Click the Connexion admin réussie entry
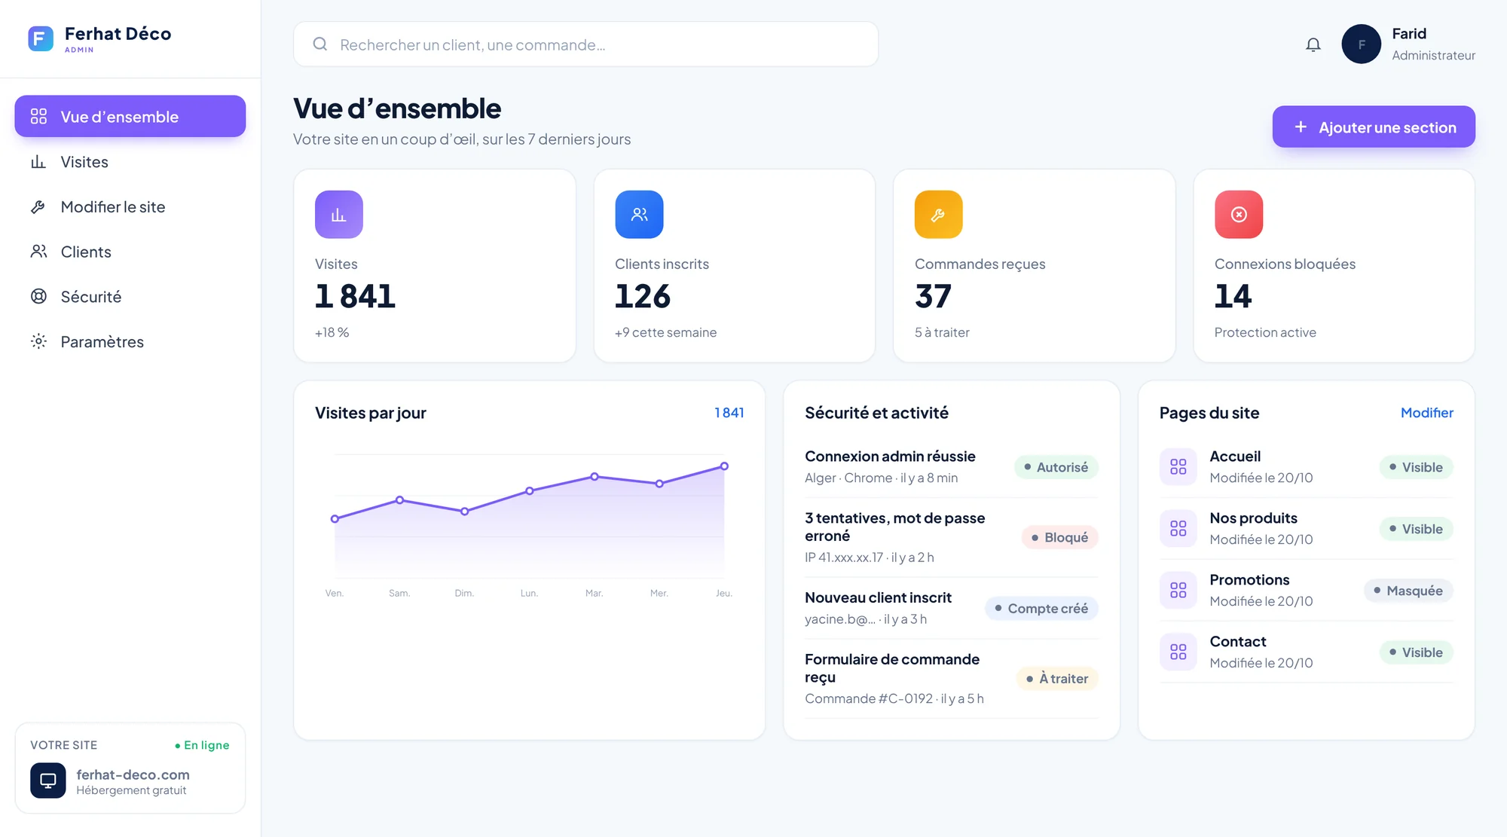This screenshot has height=837, width=1507. pos(951,467)
